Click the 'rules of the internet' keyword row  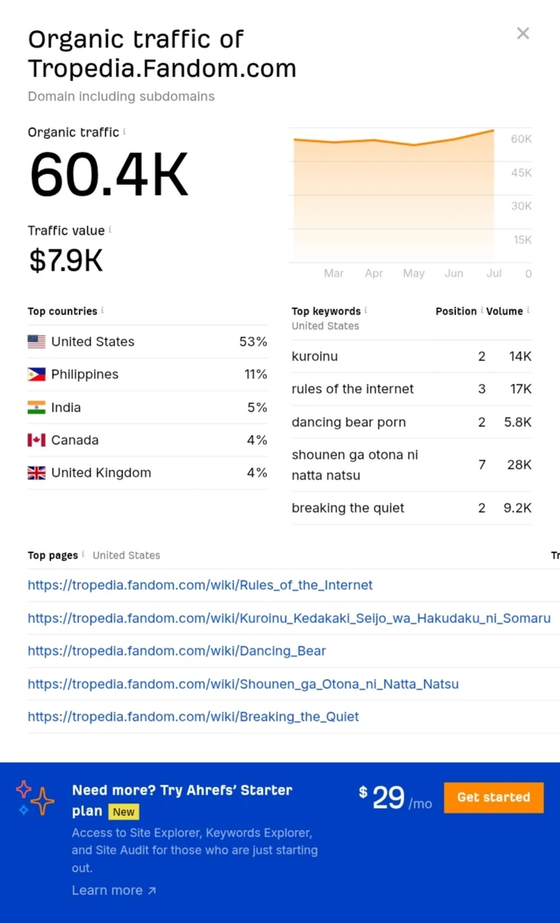tap(411, 389)
